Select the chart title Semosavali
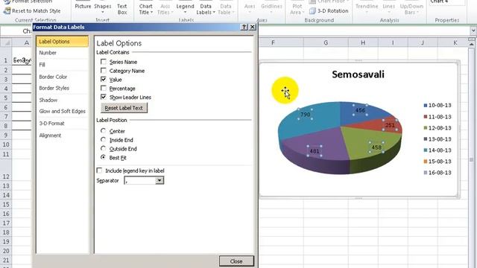The height and width of the screenshot is (268, 477). (358, 74)
